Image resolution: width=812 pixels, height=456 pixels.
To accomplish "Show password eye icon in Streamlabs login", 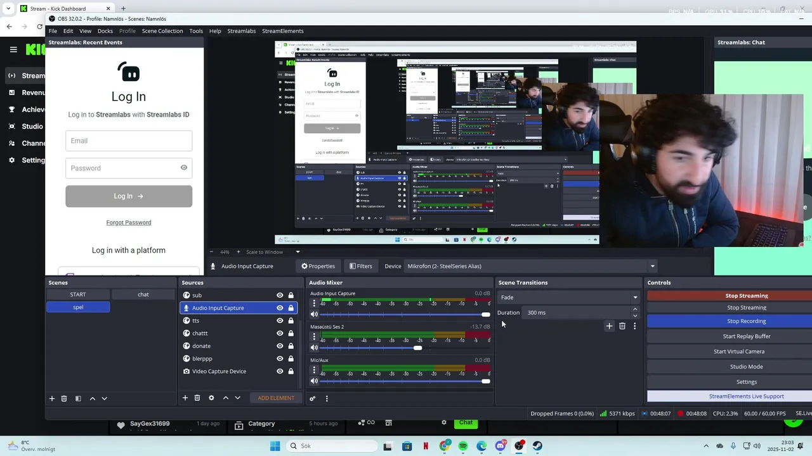I will [184, 168].
